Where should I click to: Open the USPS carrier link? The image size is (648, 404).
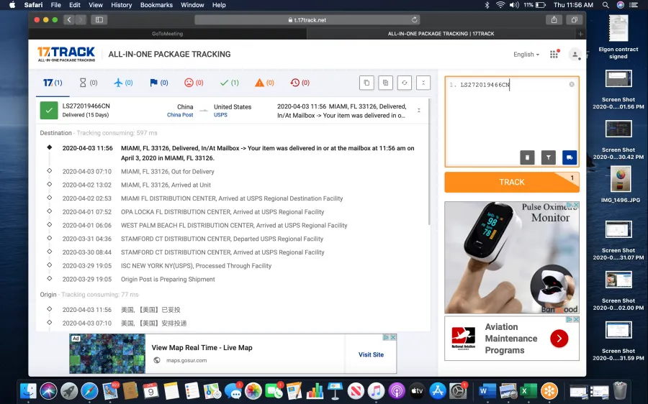(220, 115)
